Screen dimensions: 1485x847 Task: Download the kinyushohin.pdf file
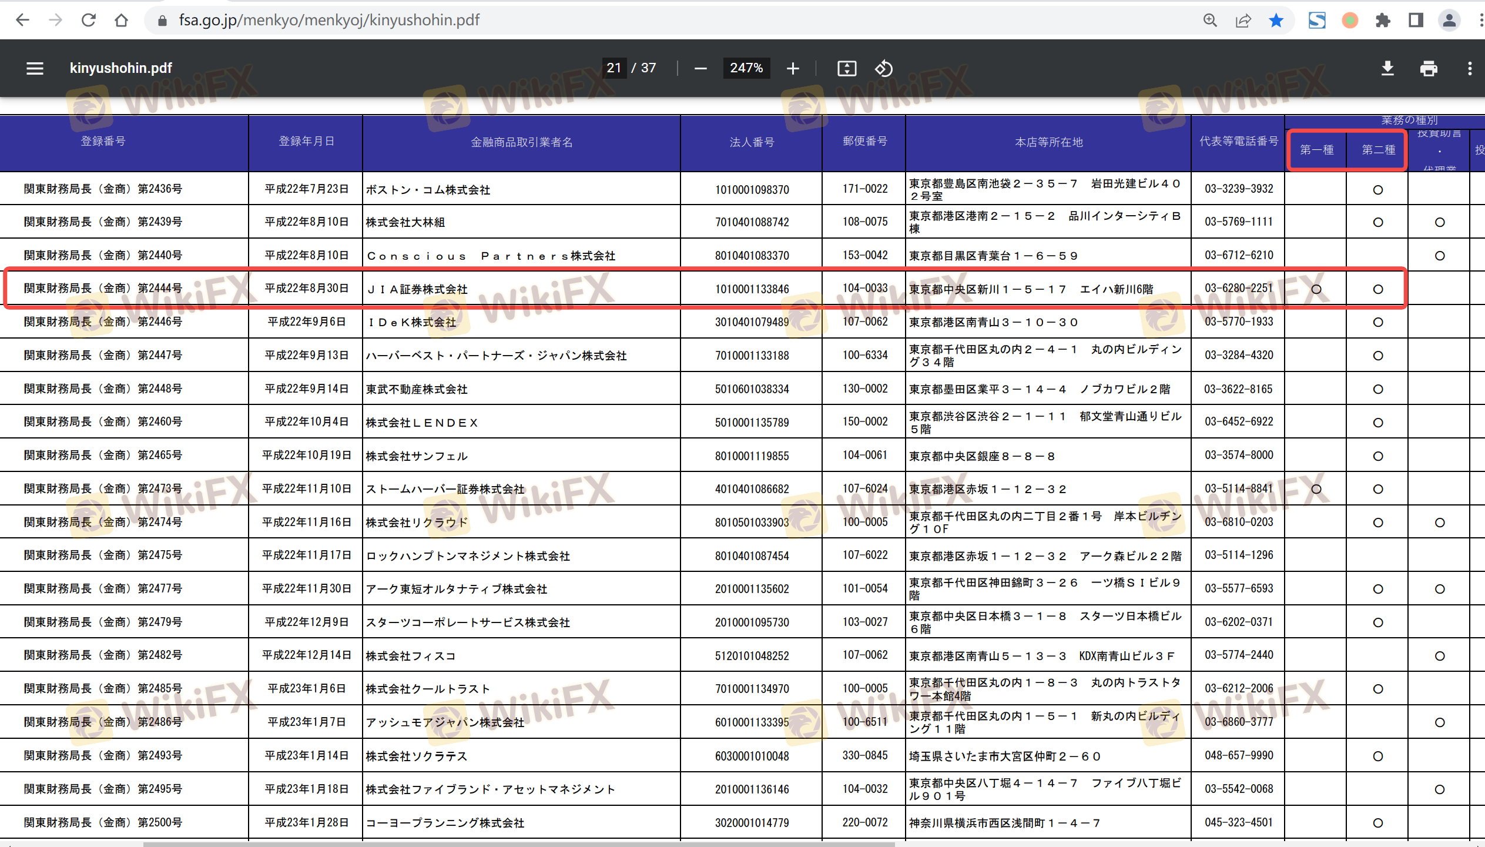1387,68
